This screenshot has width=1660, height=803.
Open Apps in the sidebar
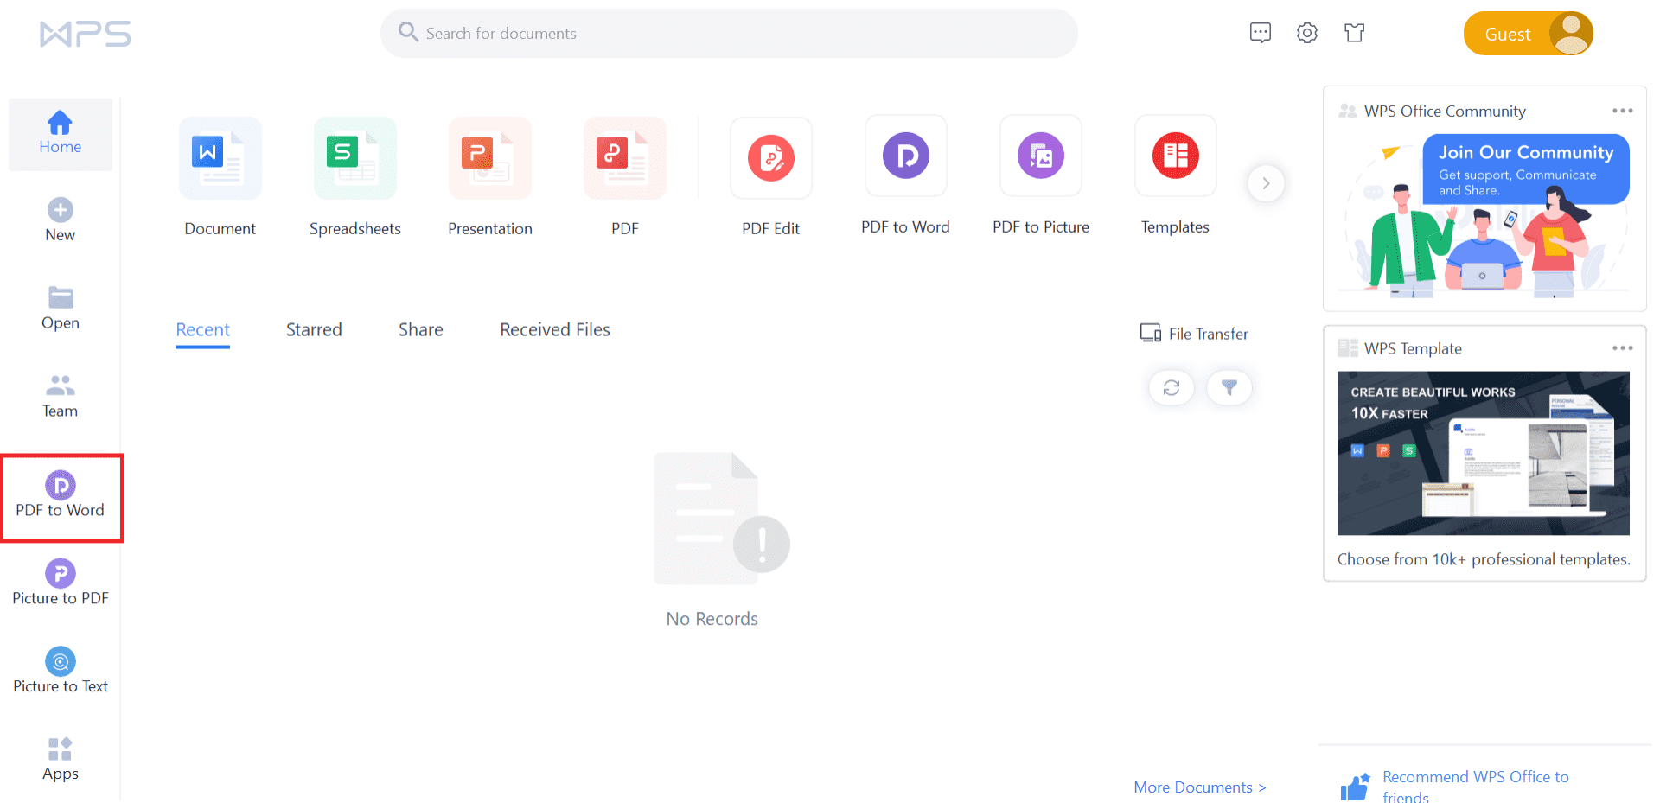[61, 760]
